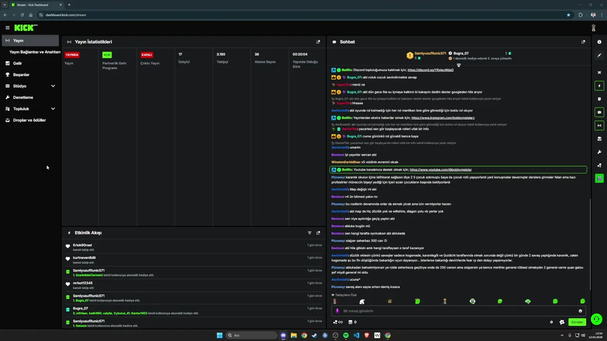Image resolution: width=607 pixels, height=341 pixels.
Task: Open the Denetleme section
Action: [x=30, y=98]
